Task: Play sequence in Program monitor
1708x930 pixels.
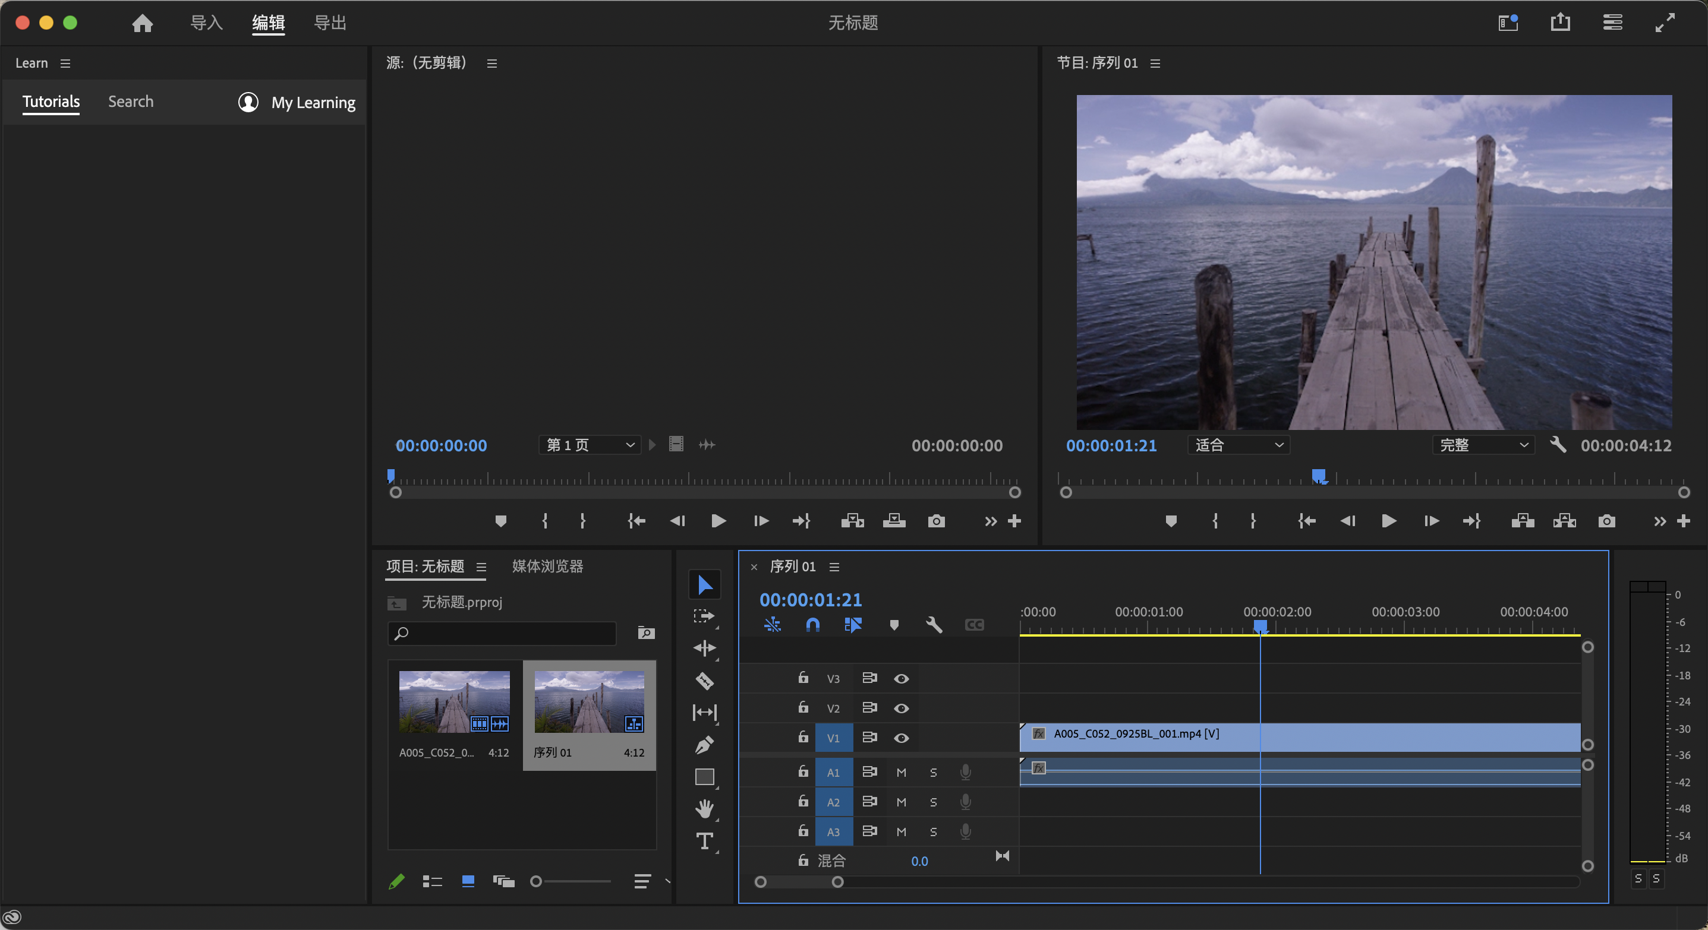Action: pyautogui.click(x=1388, y=521)
